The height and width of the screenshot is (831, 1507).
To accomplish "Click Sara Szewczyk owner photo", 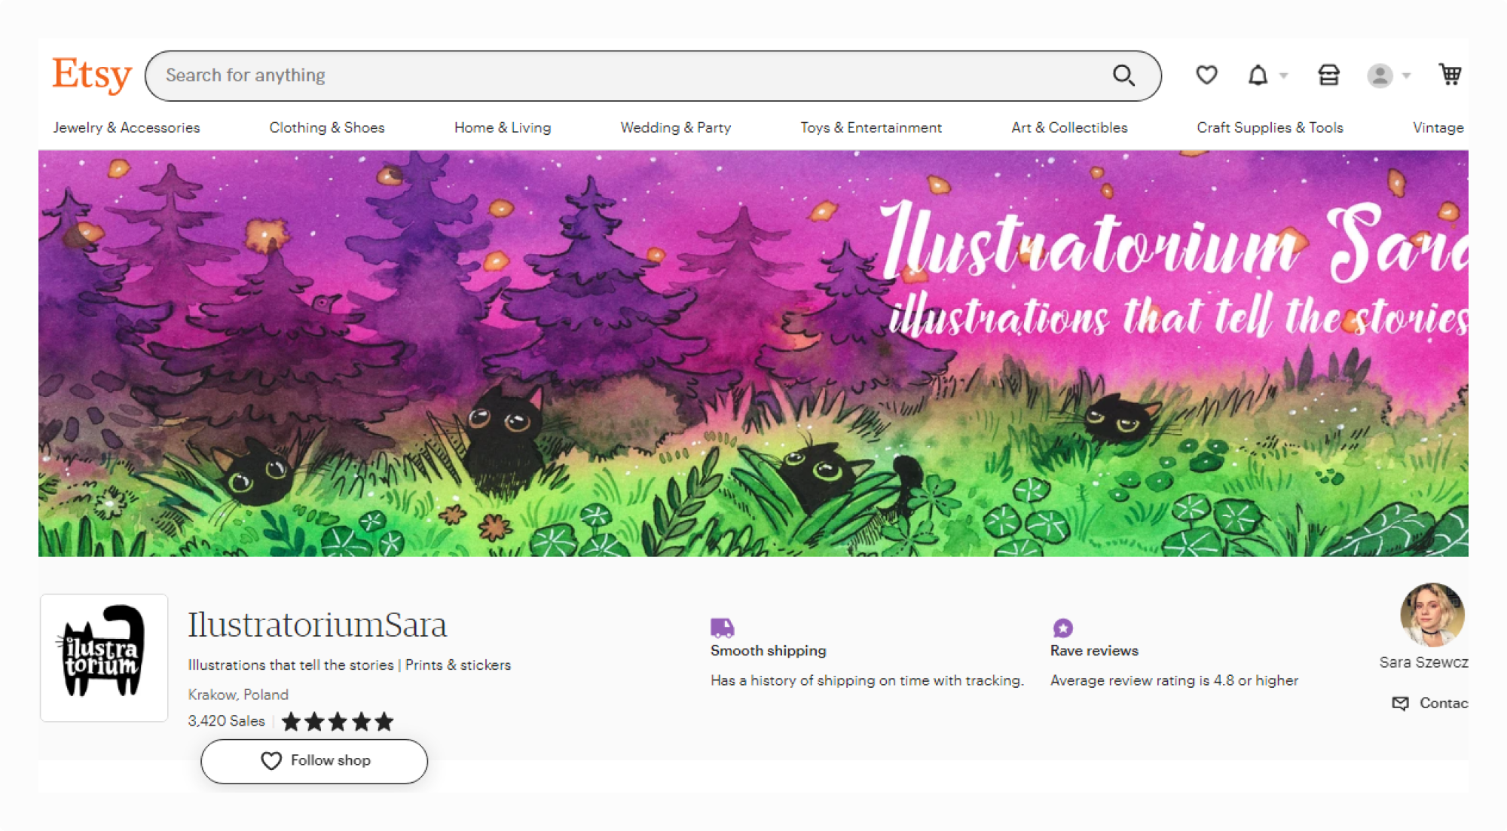I will click(1432, 615).
